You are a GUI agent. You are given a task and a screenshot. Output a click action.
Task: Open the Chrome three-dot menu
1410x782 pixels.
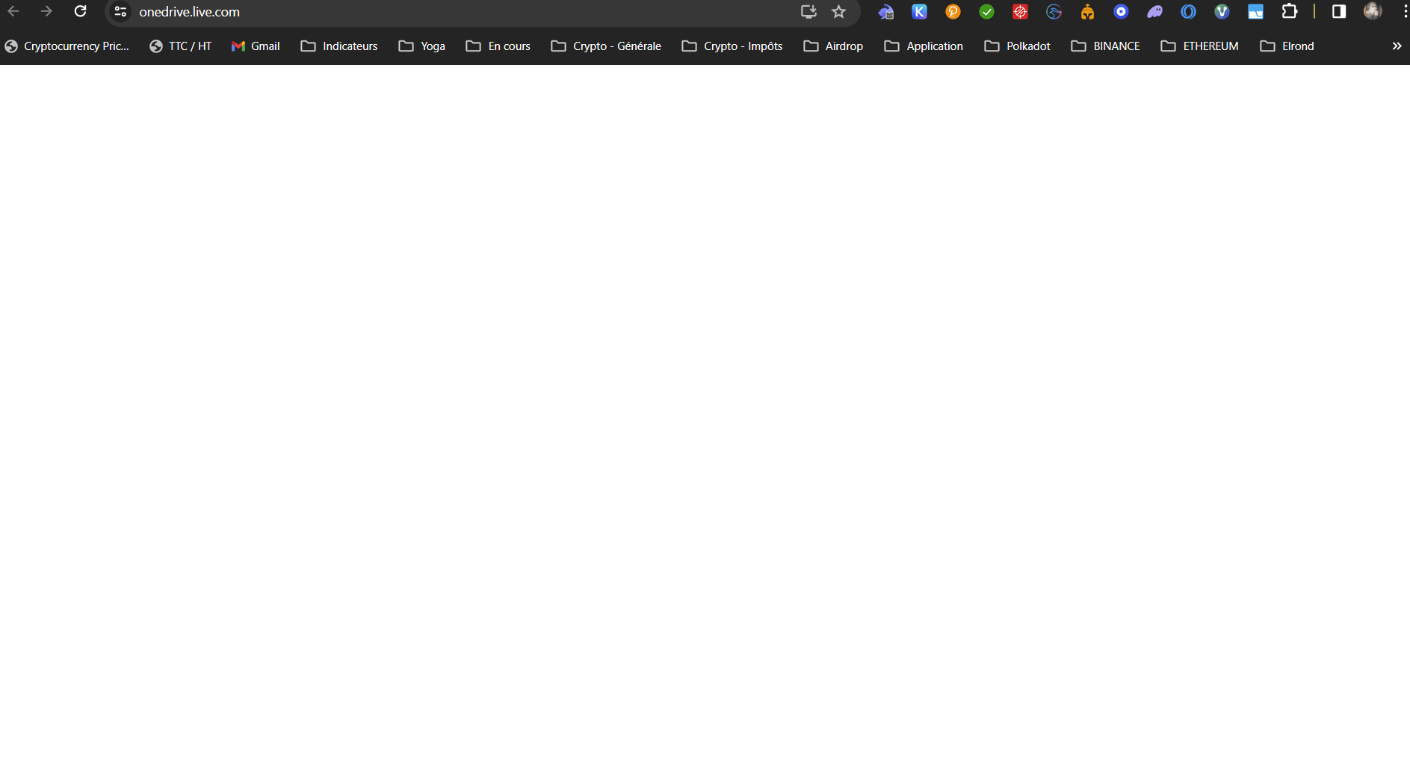[x=1403, y=11]
